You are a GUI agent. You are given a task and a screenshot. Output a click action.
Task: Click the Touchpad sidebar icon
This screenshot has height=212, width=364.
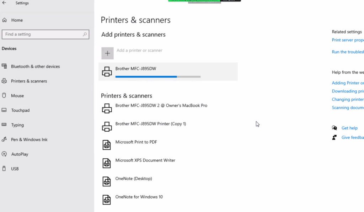point(4,110)
